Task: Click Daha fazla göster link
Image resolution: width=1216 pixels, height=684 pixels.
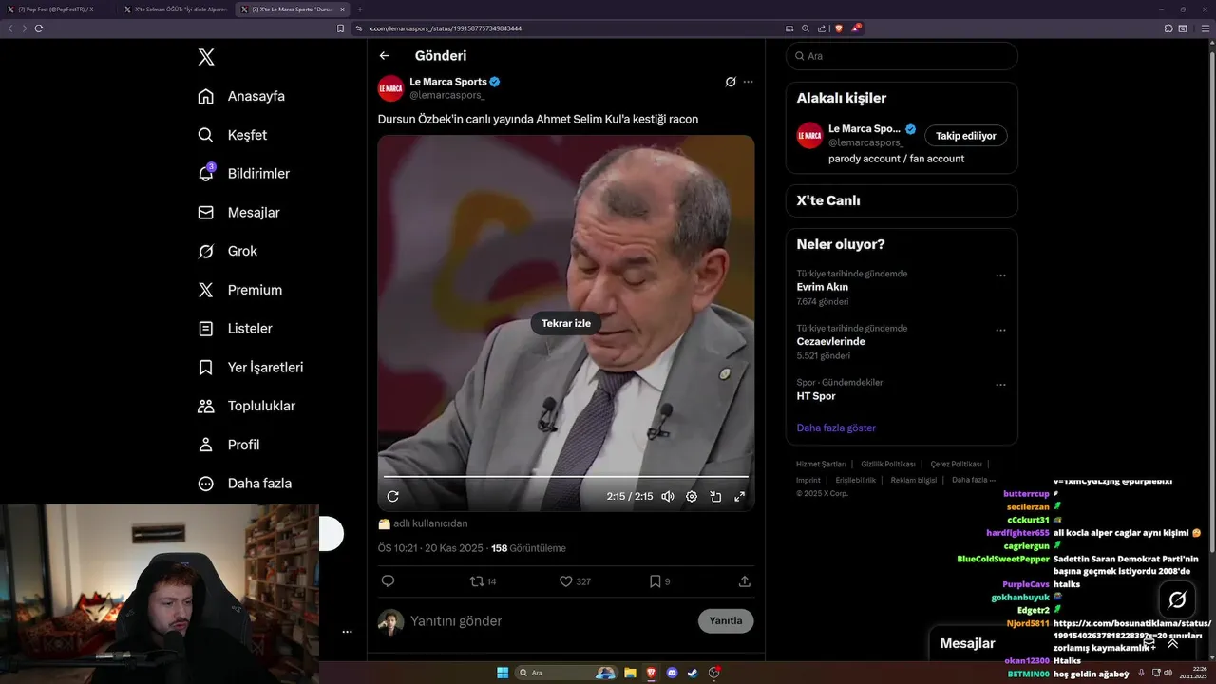Action: click(836, 427)
